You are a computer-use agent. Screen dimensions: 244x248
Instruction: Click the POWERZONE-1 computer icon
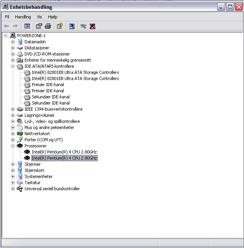pos(13,36)
